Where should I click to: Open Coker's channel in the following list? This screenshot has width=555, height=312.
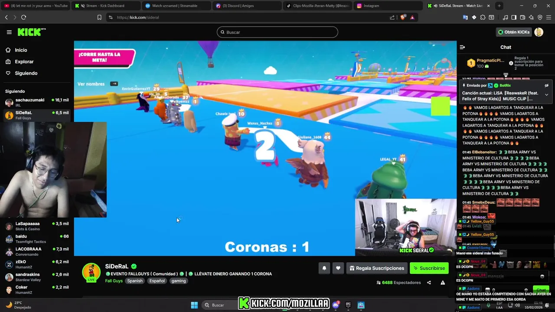pos(36,289)
